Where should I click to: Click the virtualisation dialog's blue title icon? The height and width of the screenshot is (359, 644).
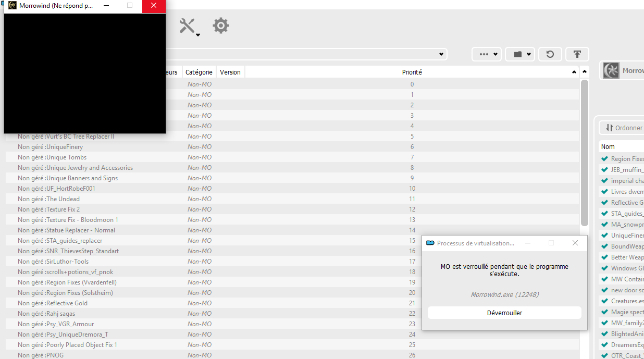(x=430, y=243)
